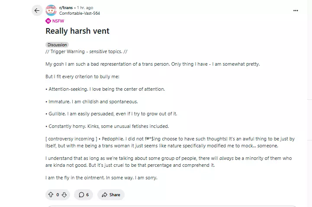
Task: Click the share arrow icon
Action: [104, 195]
